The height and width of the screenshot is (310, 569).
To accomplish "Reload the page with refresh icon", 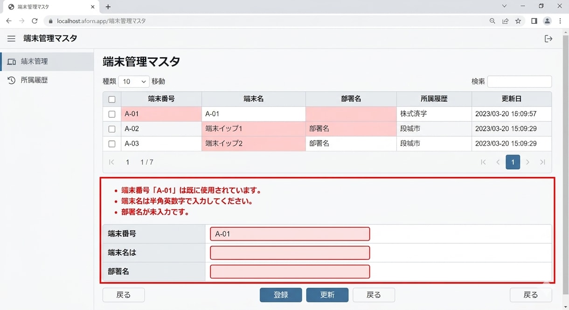I will 35,21.
